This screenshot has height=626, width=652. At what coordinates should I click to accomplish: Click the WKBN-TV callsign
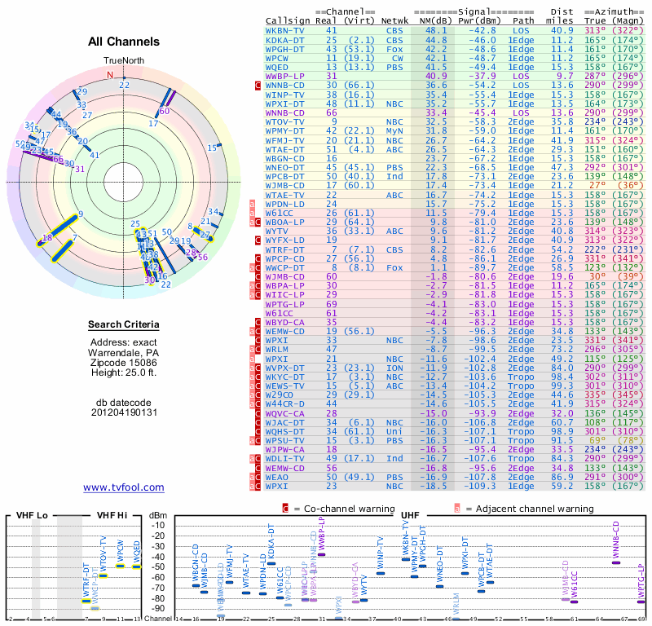tap(284, 31)
